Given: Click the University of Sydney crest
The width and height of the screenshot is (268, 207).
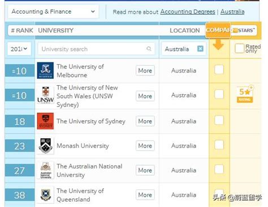Looking at the screenshot, I should (x=45, y=121).
